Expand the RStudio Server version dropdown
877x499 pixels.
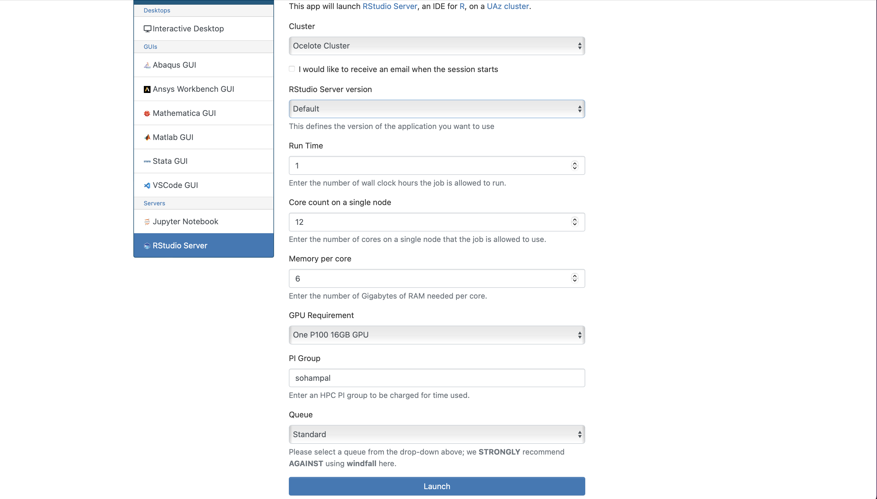[436, 109]
